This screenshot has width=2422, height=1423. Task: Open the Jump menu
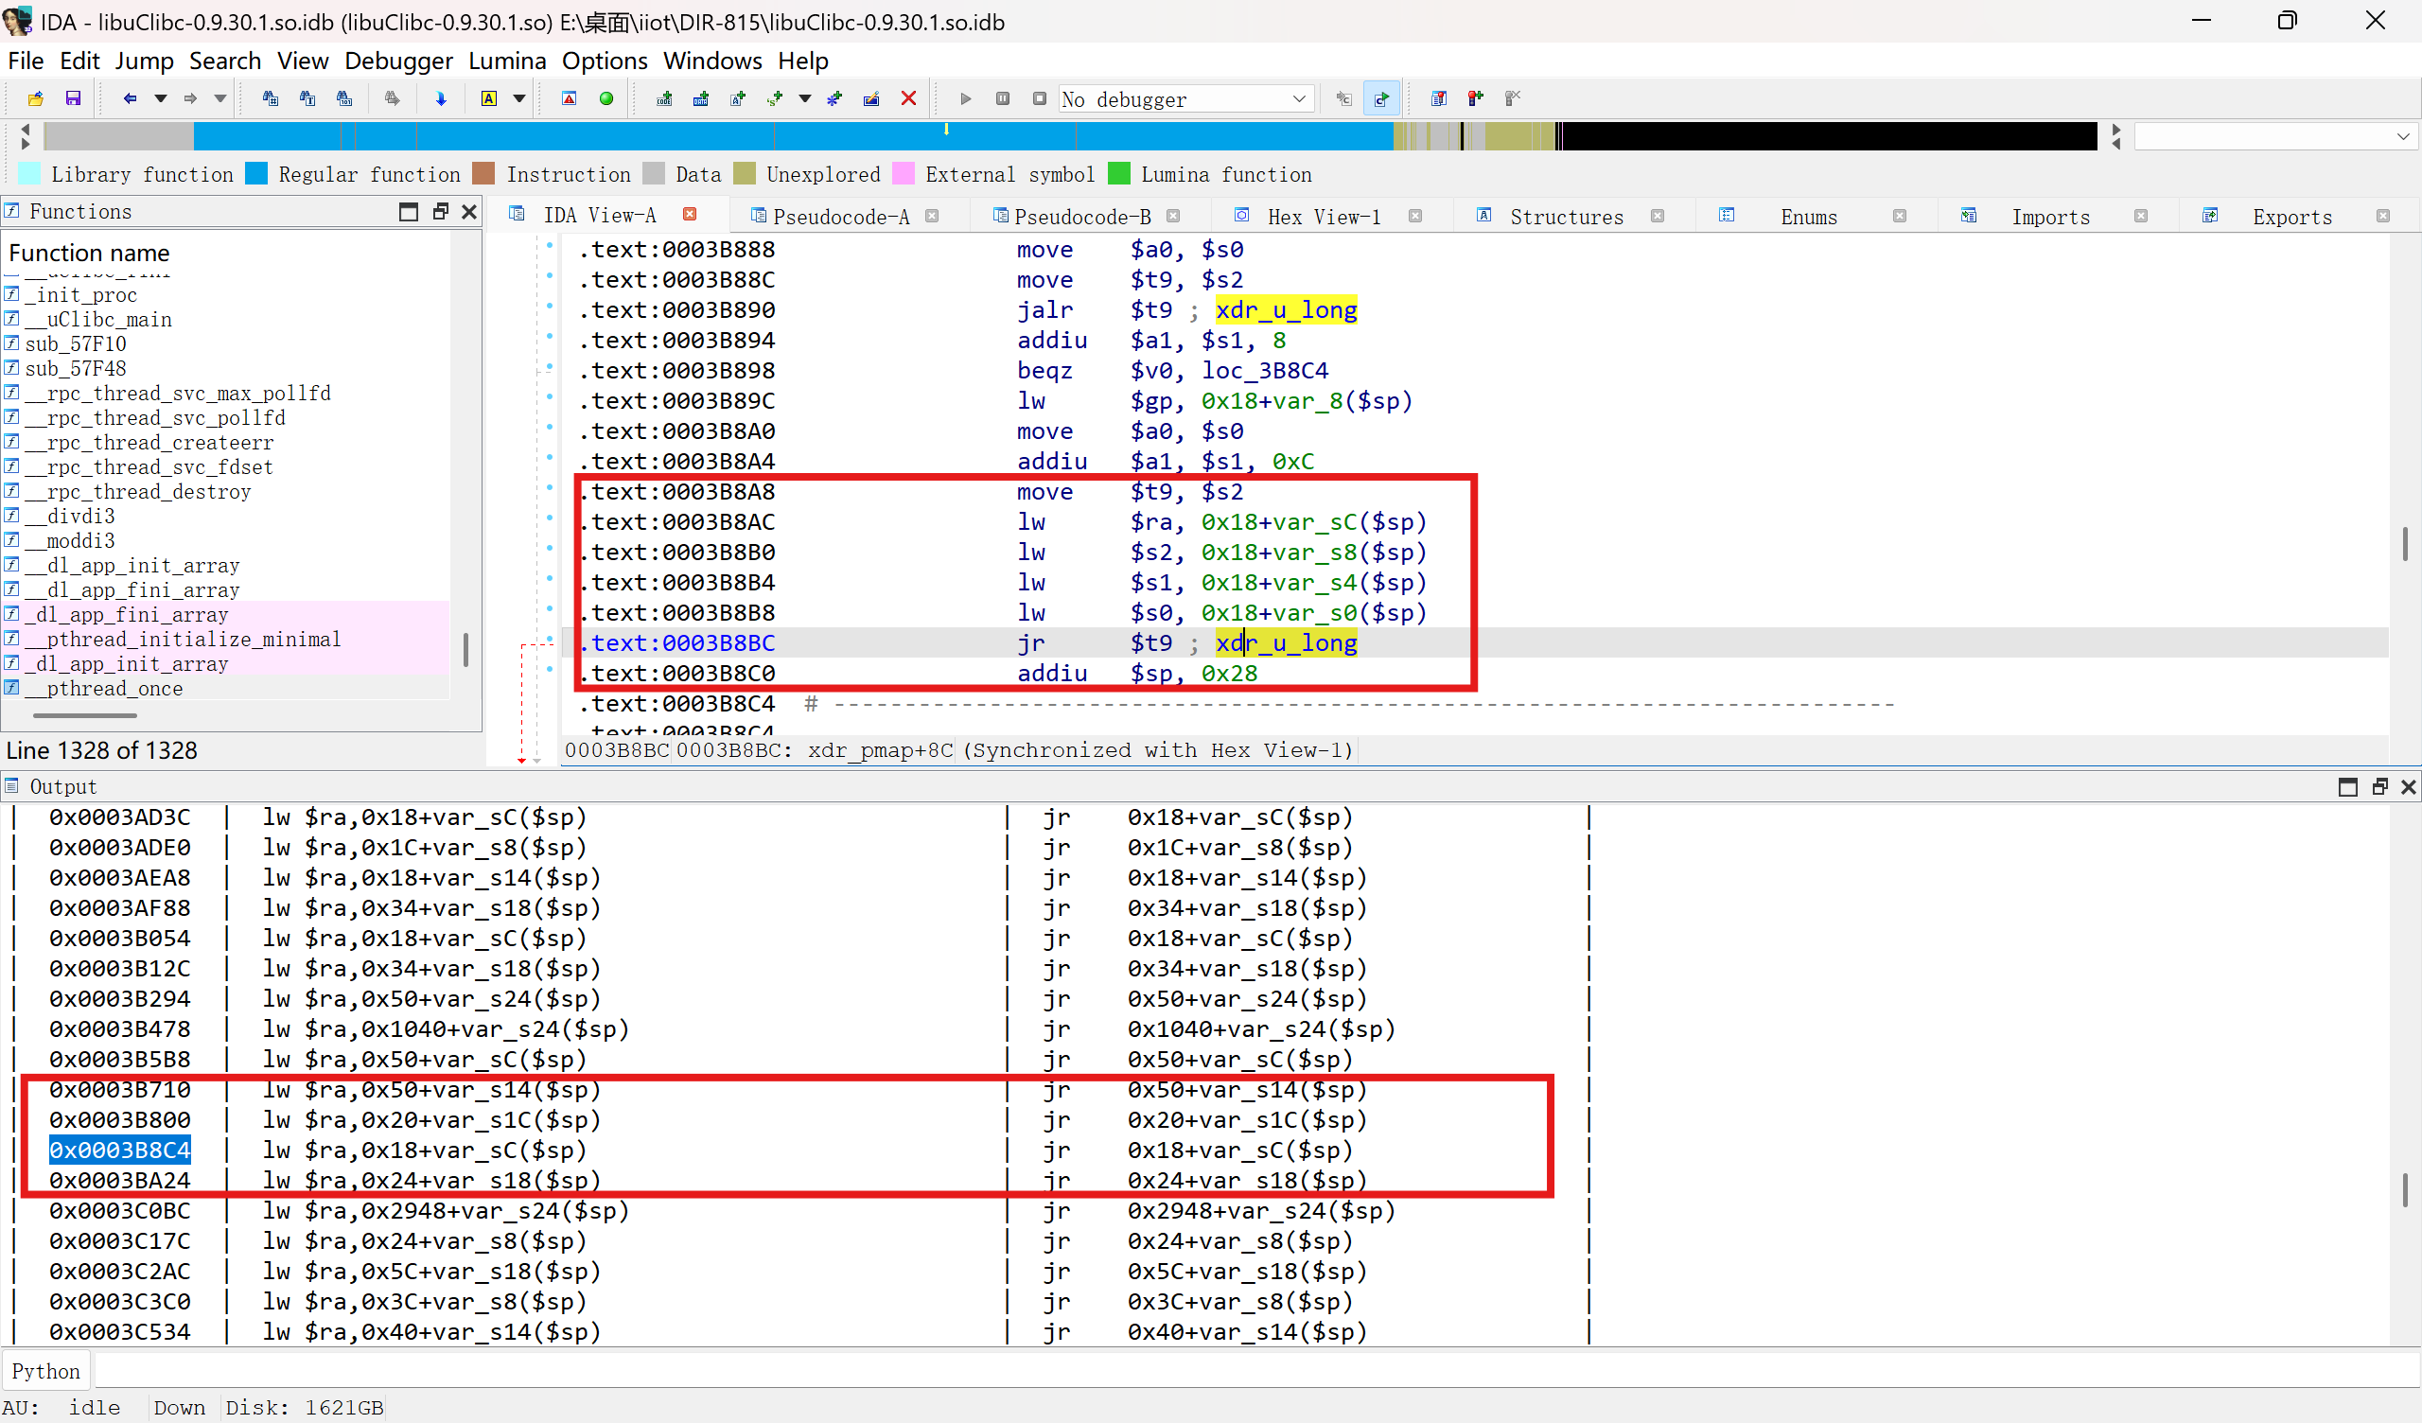(144, 61)
